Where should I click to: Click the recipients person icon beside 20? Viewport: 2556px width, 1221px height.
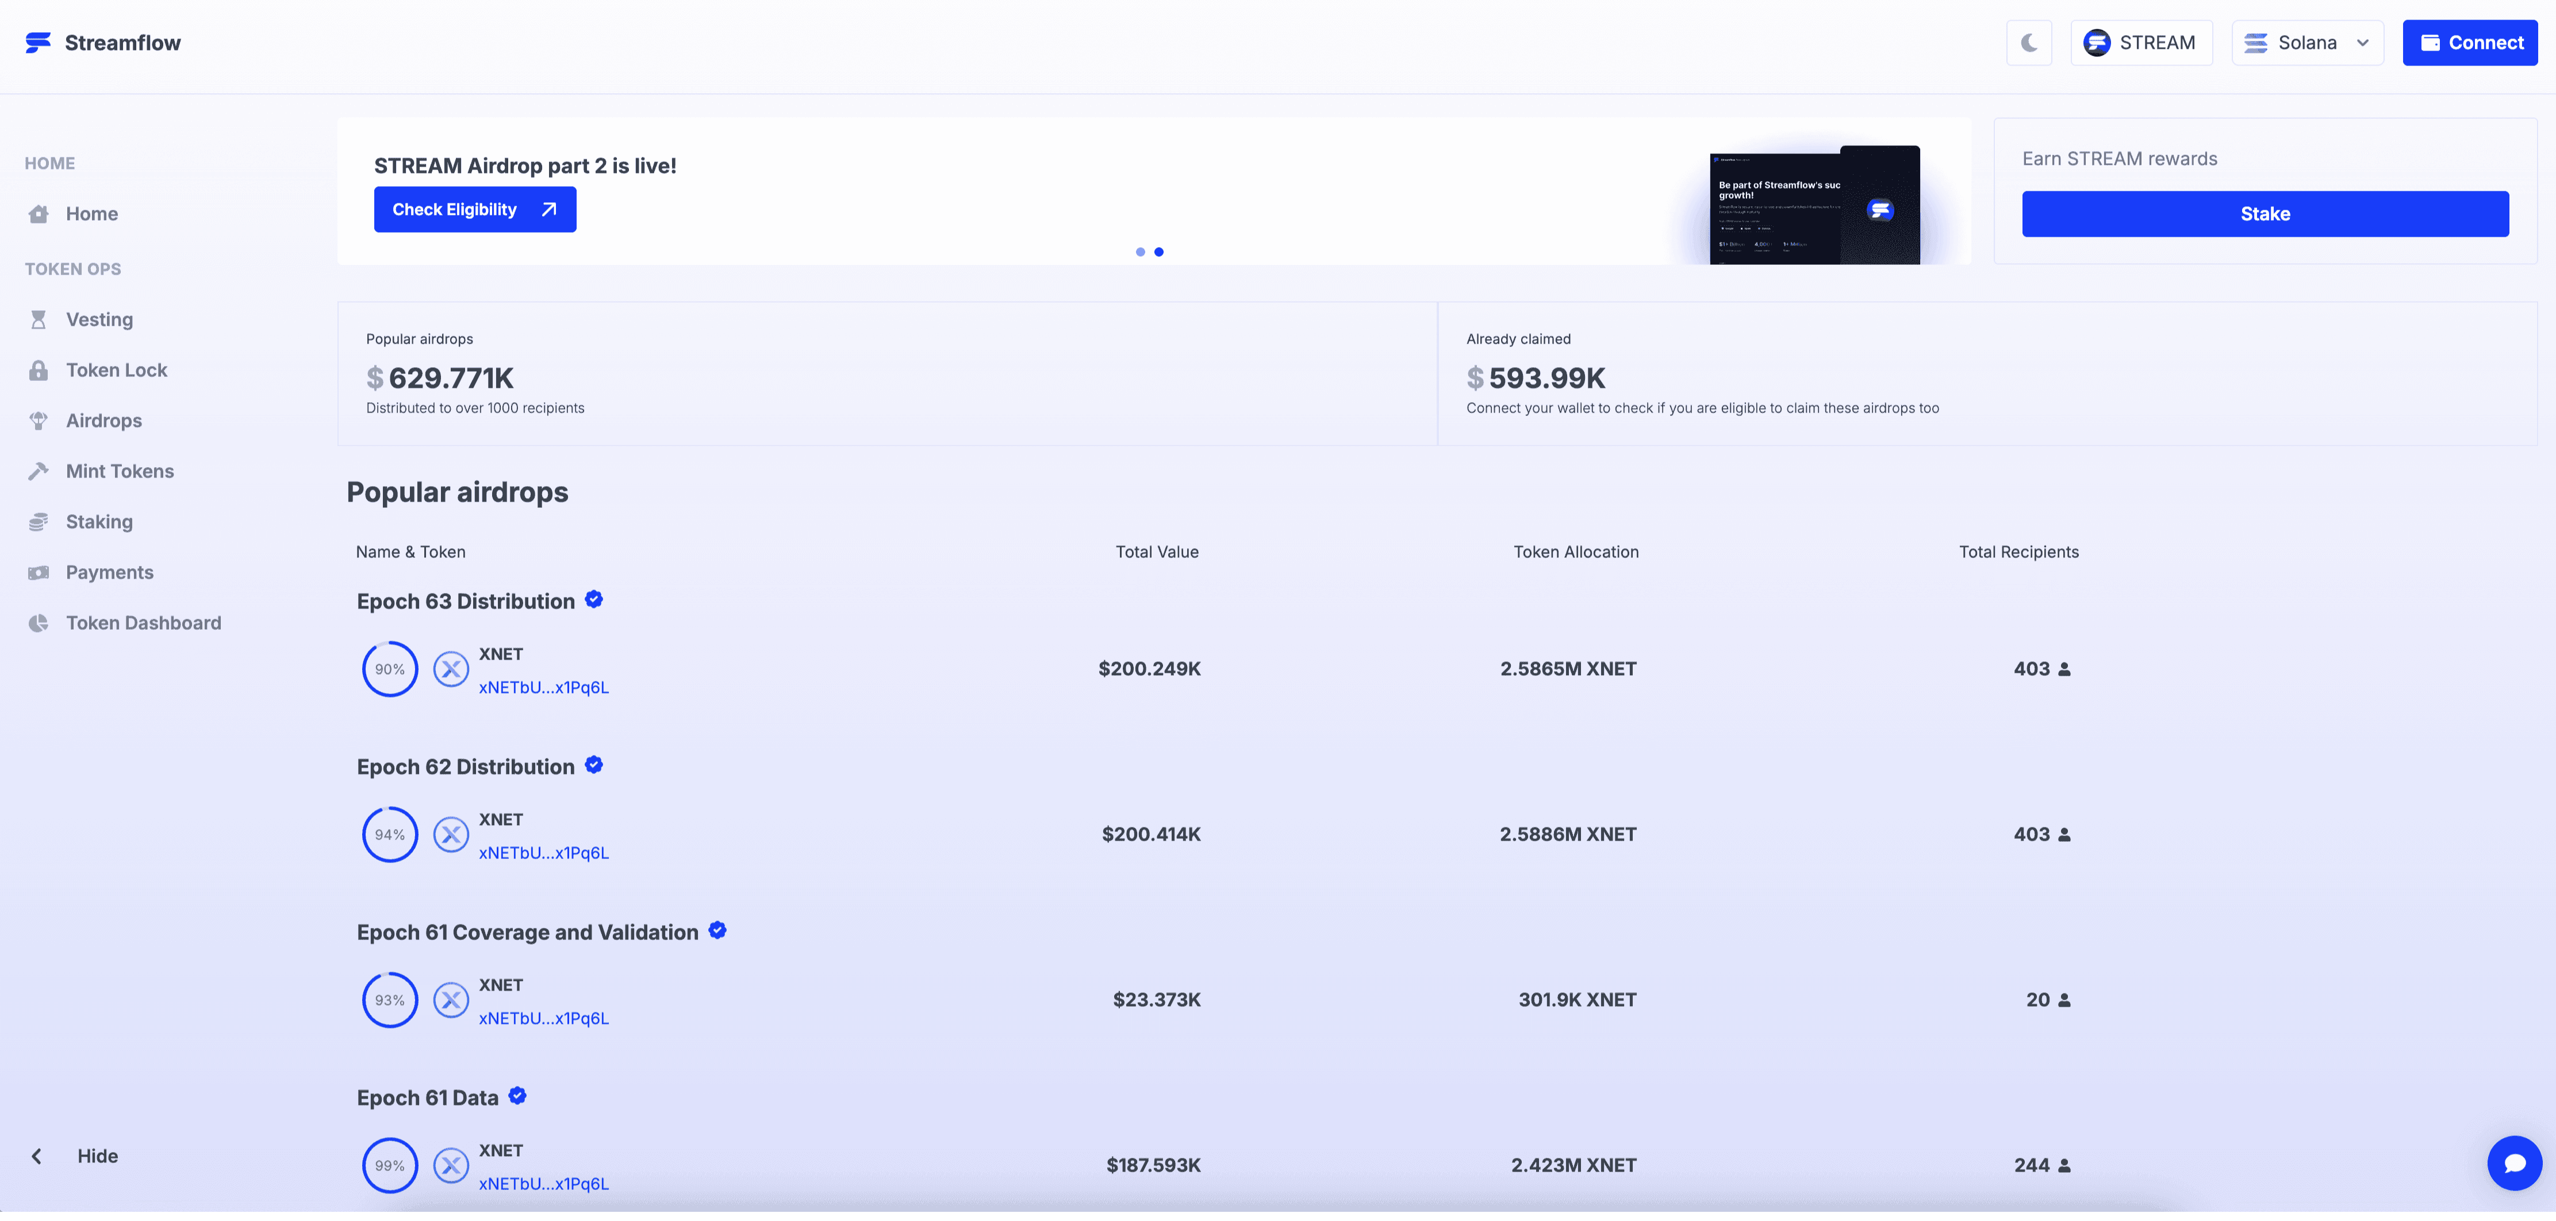tap(2065, 1000)
